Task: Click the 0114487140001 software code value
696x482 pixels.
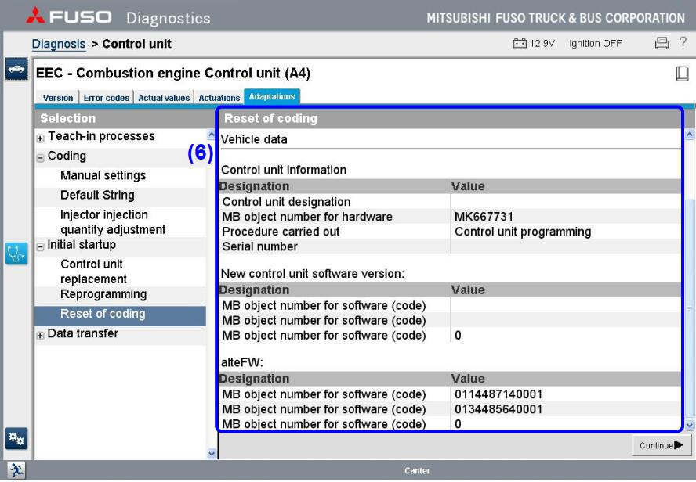Action: coord(498,394)
